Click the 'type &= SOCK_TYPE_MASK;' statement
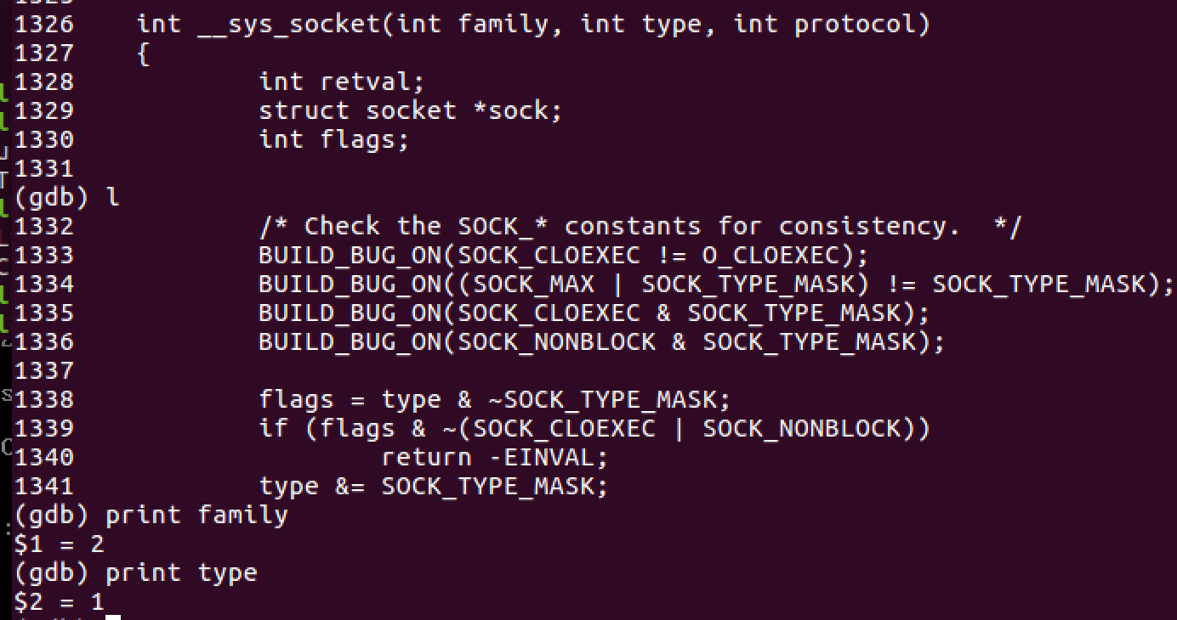Screen dimensions: 1177x620 pyautogui.click(x=434, y=486)
